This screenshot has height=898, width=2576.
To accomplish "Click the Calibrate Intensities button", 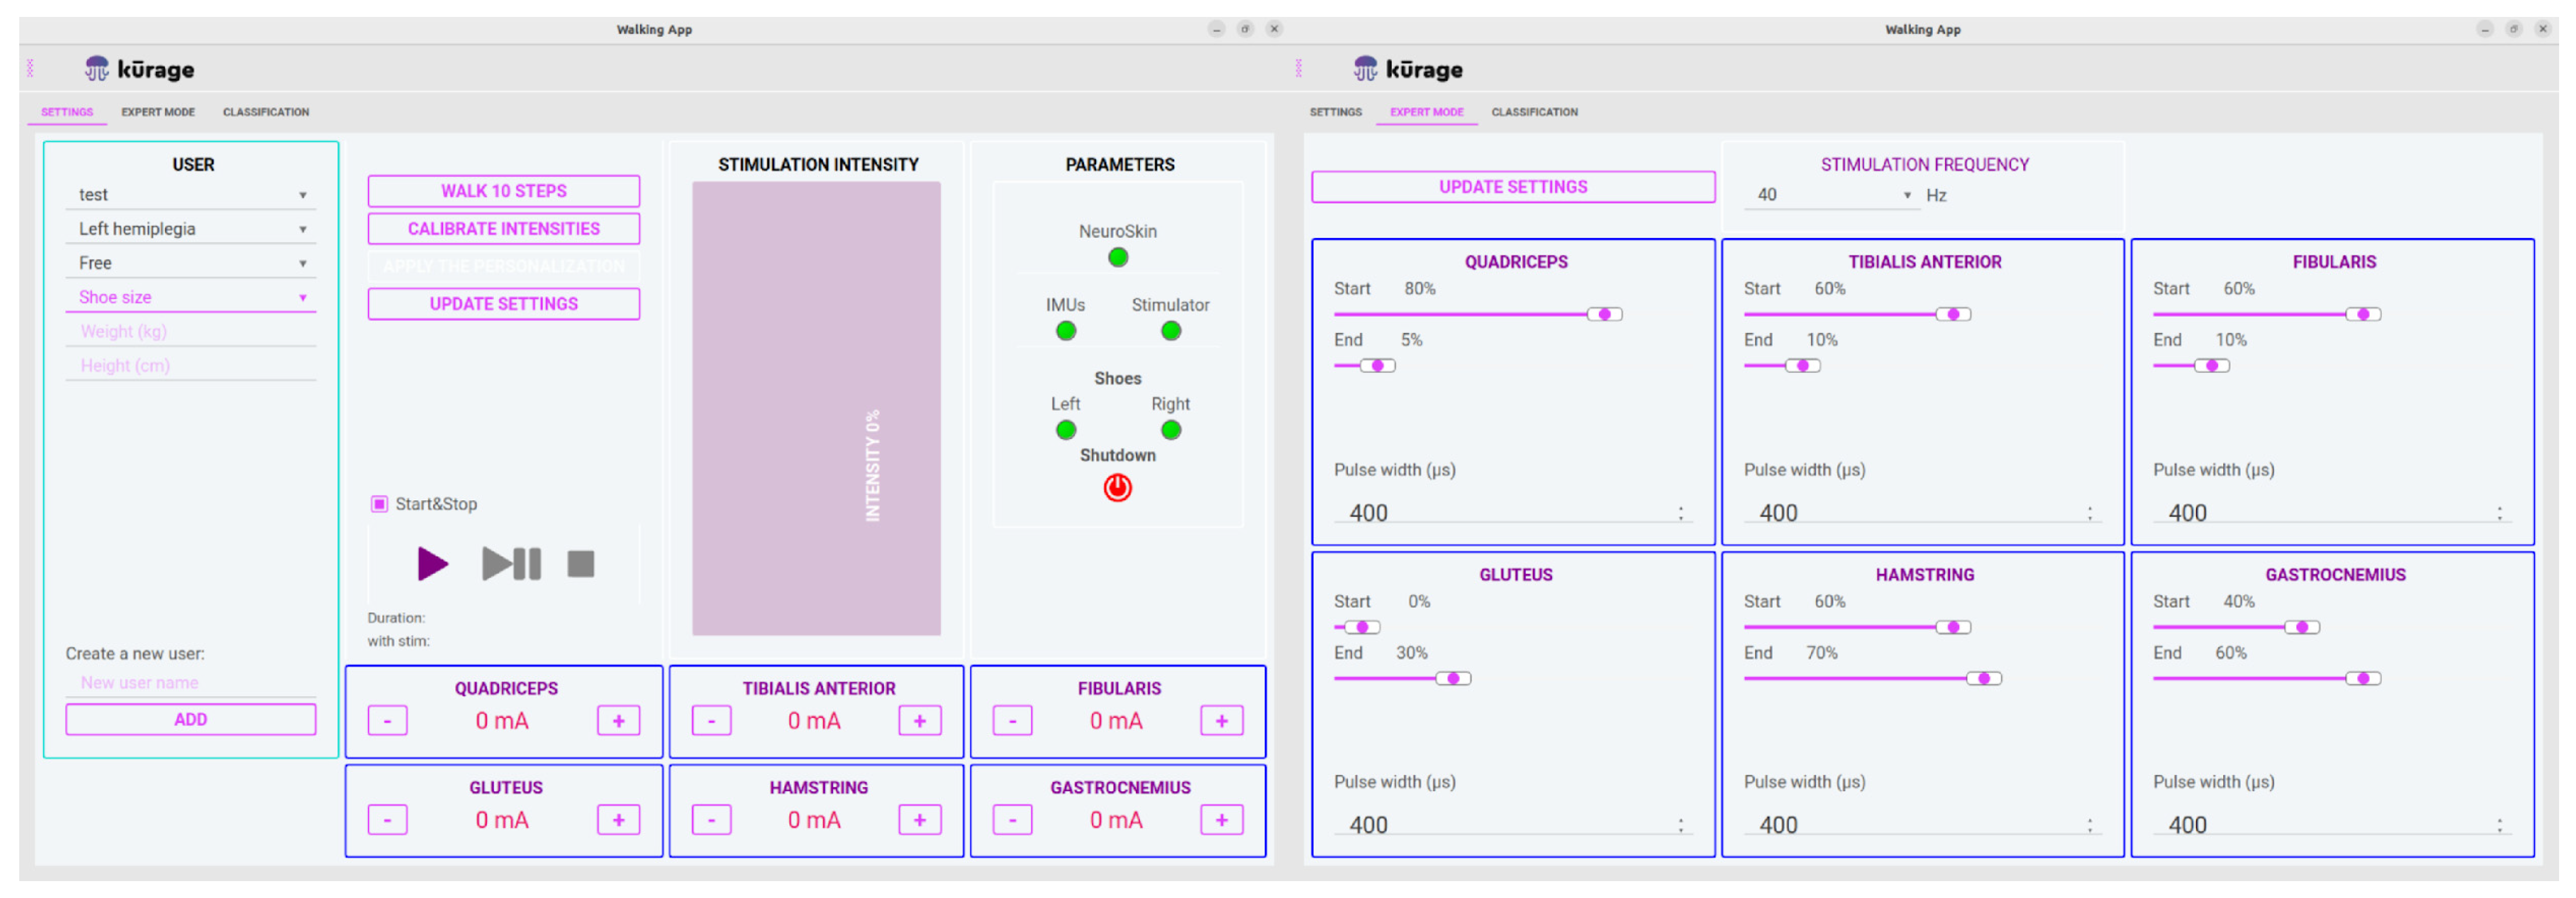I will coord(503,229).
